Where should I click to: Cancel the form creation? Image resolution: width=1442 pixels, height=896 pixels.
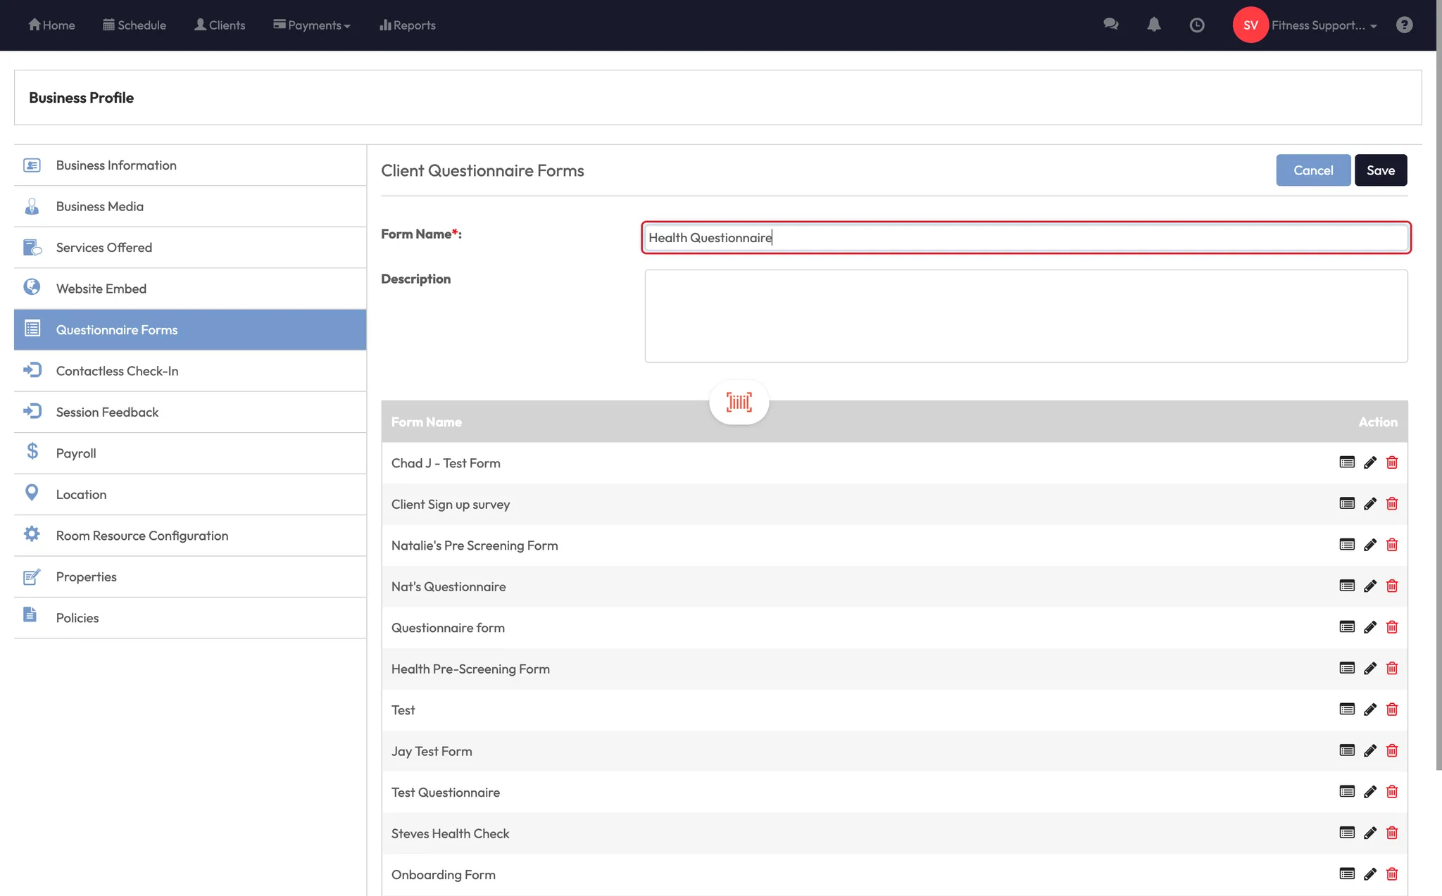[1312, 170]
